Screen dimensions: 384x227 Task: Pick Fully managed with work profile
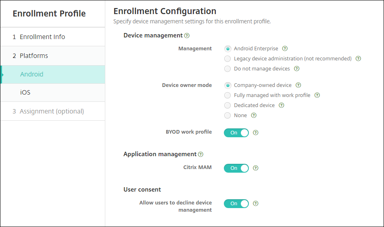click(x=227, y=95)
